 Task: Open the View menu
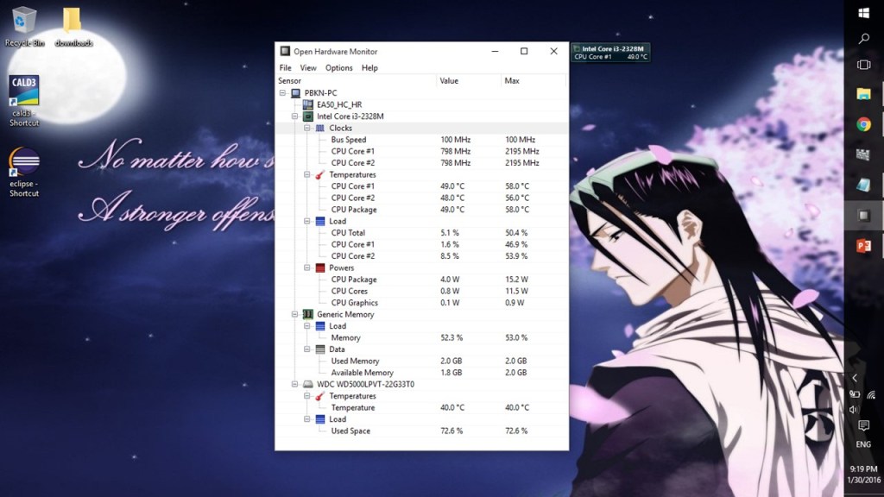(308, 68)
